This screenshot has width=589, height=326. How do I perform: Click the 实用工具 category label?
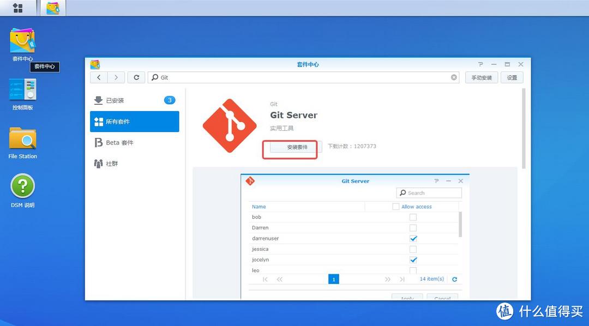click(282, 129)
